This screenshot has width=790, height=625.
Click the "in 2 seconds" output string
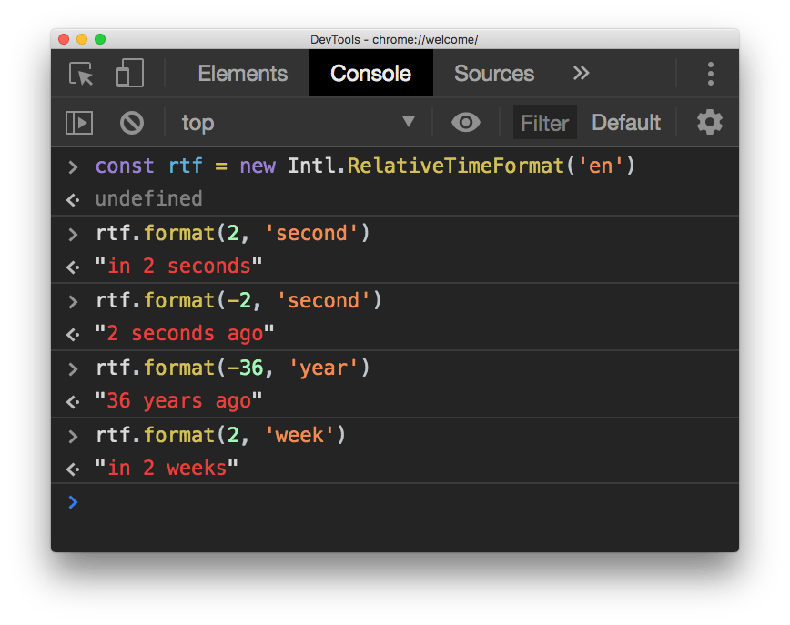(178, 267)
